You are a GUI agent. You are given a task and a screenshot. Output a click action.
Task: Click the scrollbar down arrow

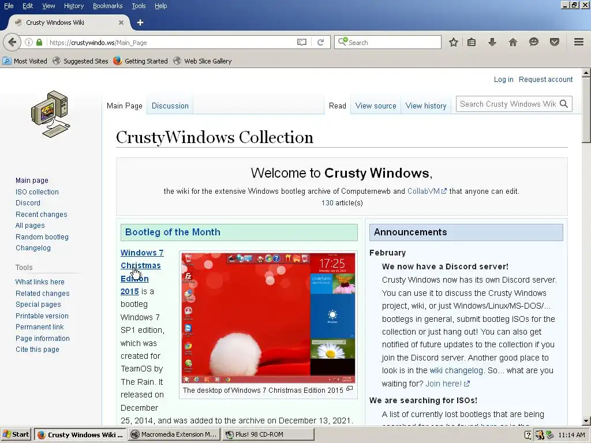pos(586,421)
